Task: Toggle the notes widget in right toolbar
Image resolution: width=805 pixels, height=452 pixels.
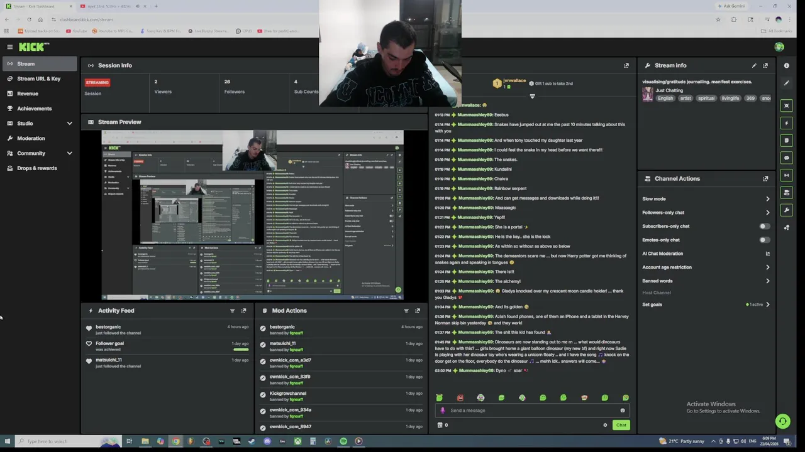Action: (x=786, y=141)
